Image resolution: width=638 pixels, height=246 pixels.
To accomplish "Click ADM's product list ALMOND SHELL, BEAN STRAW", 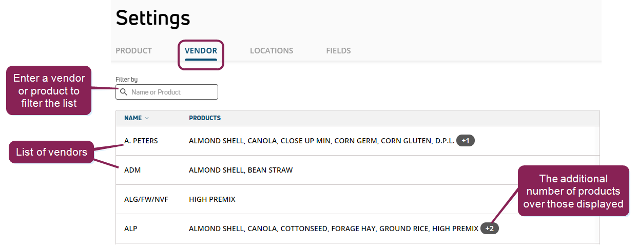I will coord(241,170).
